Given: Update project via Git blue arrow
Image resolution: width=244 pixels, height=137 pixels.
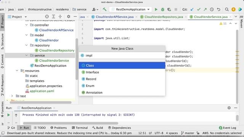Looking at the screenshot, I should (192, 10).
